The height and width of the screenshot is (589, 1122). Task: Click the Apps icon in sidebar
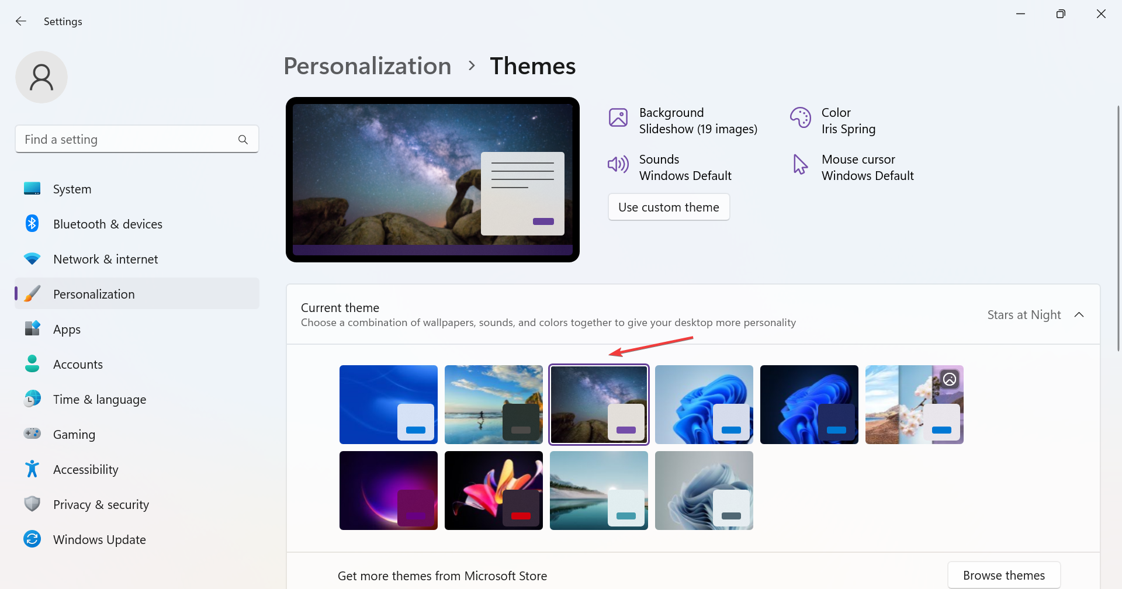(32, 328)
